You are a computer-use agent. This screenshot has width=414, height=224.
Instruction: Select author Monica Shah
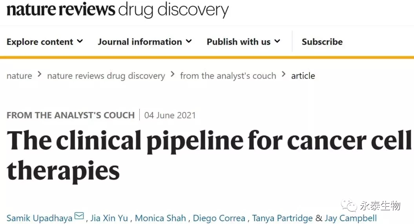point(161,218)
